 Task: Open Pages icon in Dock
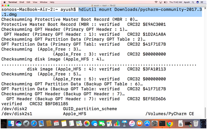click(x=109, y=123)
